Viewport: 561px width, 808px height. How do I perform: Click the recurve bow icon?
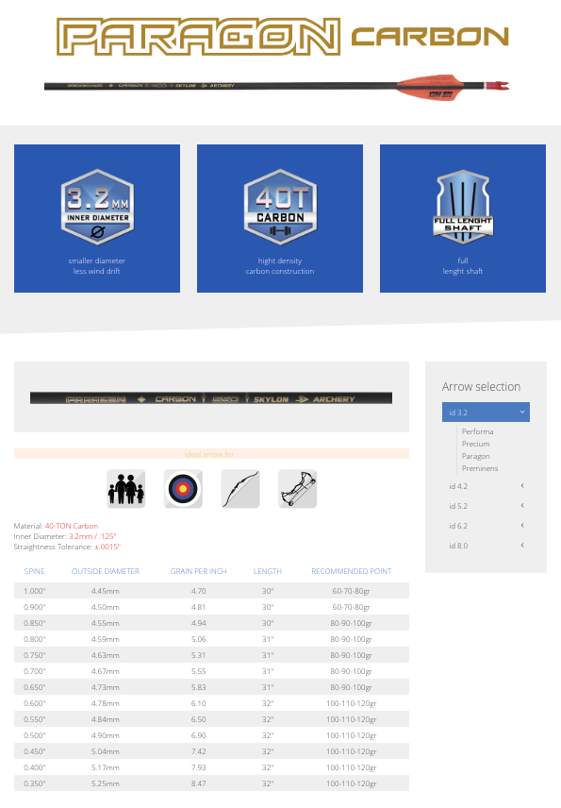tap(240, 489)
